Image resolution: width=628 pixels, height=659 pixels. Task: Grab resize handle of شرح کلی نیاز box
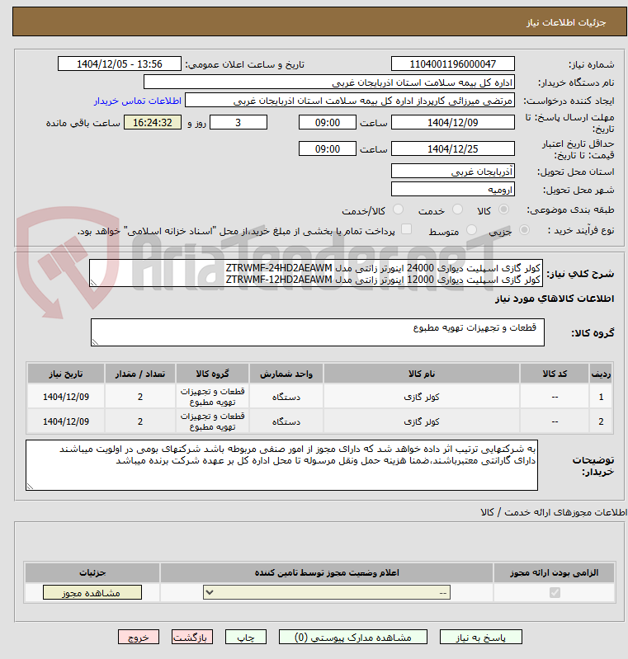(x=93, y=283)
